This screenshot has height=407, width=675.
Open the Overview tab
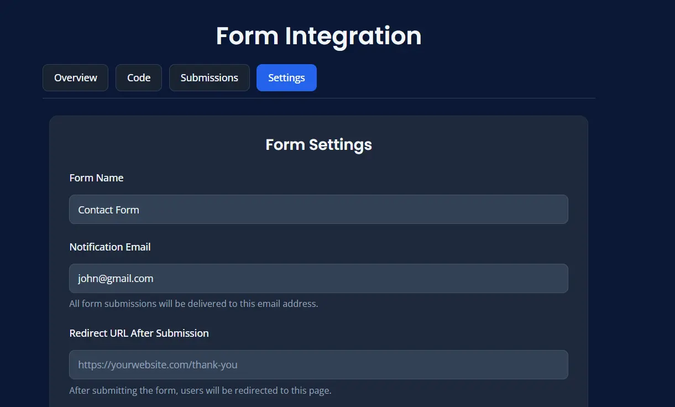(x=75, y=78)
